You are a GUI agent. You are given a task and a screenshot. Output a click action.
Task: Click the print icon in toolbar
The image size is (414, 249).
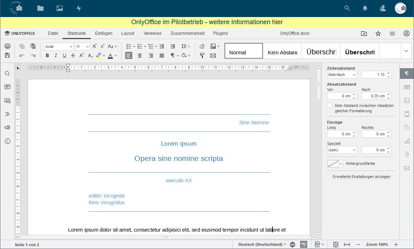click(x=7, y=46)
